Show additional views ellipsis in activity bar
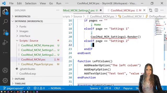The width and height of the screenshot is (167, 93). (x=5, y=53)
